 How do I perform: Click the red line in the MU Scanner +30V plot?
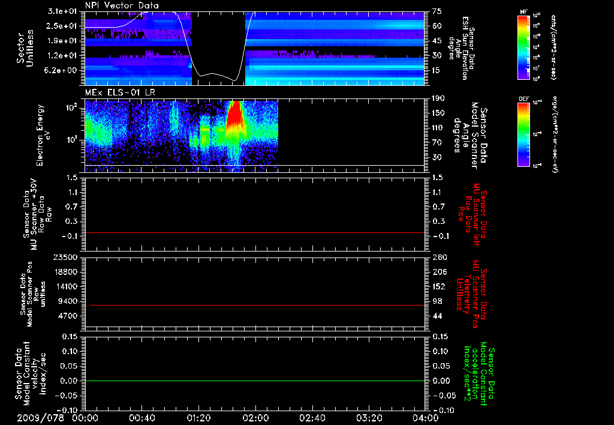[255, 232]
